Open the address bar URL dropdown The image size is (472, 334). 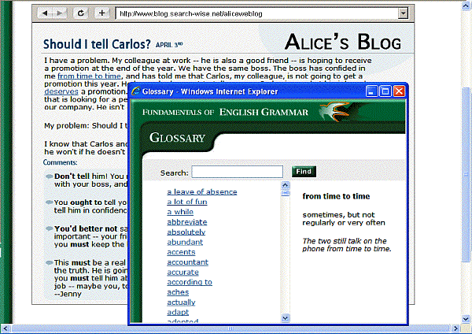(x=404, y=13)
